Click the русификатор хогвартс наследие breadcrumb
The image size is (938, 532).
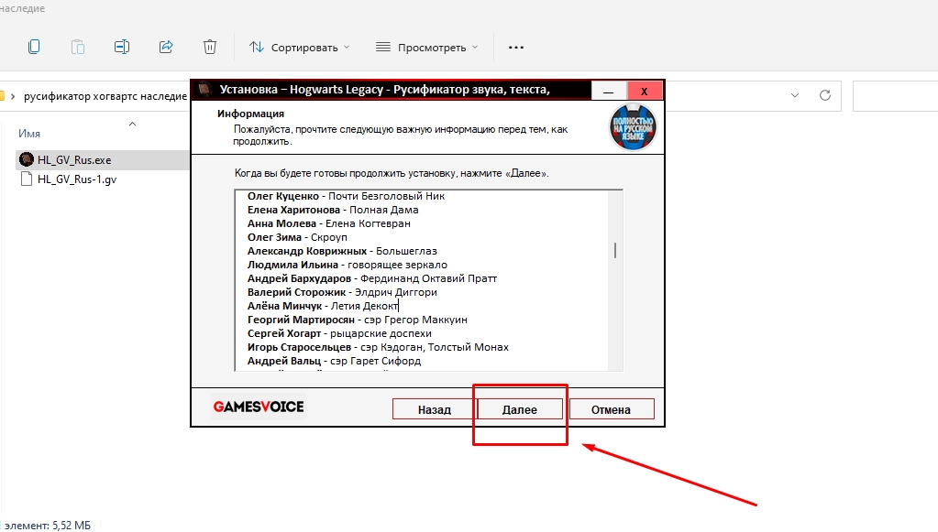(105, 96)
